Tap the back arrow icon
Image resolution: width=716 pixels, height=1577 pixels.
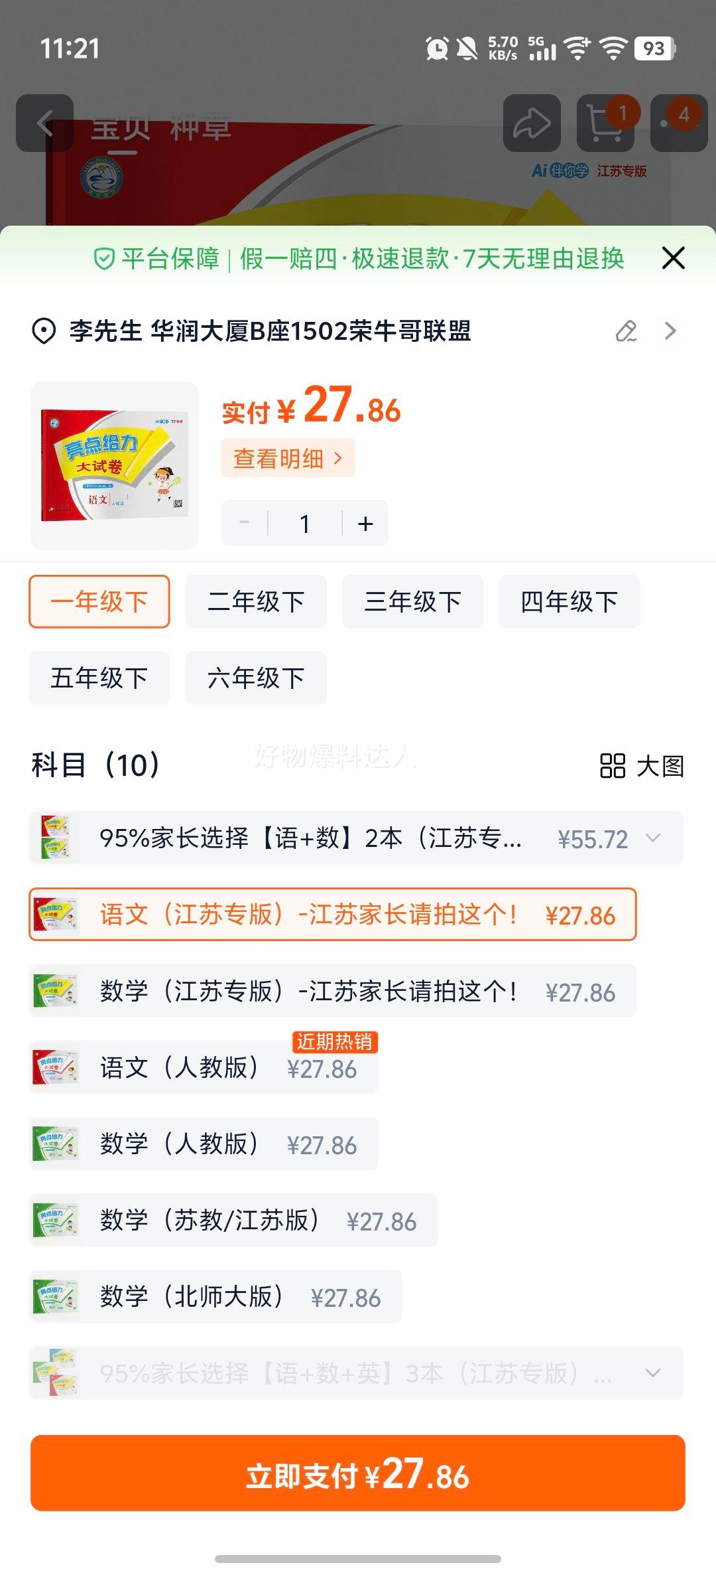pyautogui.click(x=44, y=123)
